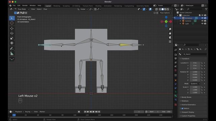Click the IK_Hand.r bone name field
Viewport: 216px width, 121px height.
click(x=194, y=54)
